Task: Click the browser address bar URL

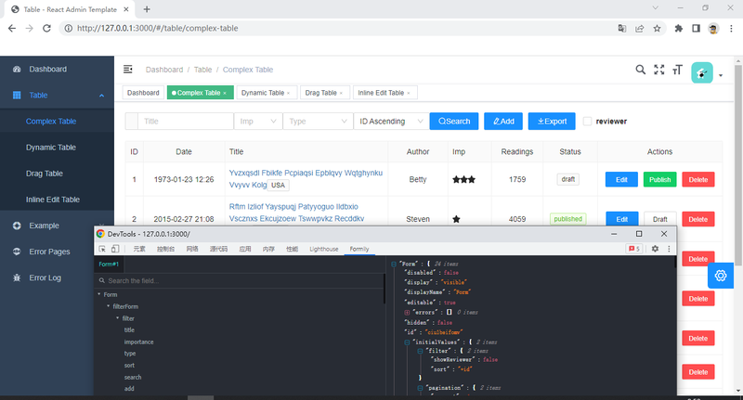Action: click(x=157, y=29)
